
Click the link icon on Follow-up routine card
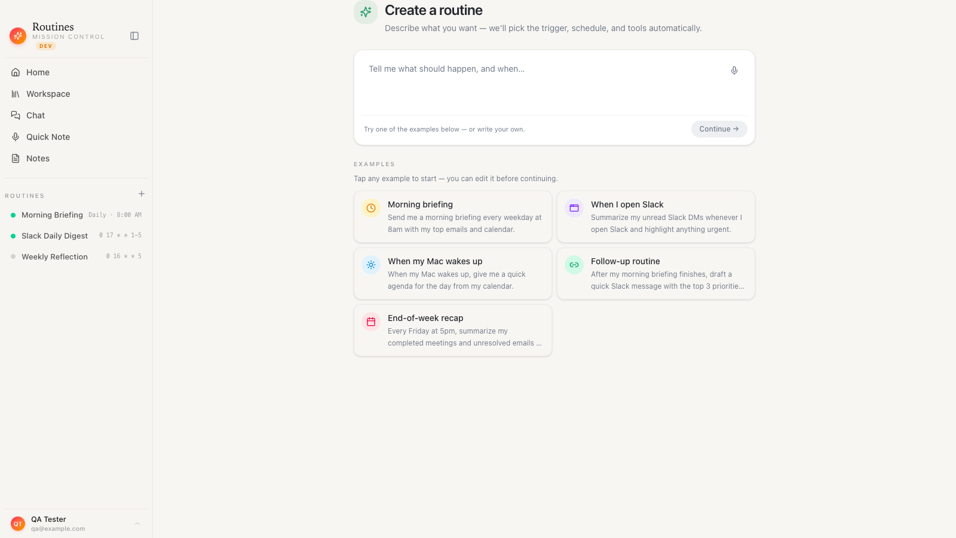pyautogui.click(x=574, y=265)
